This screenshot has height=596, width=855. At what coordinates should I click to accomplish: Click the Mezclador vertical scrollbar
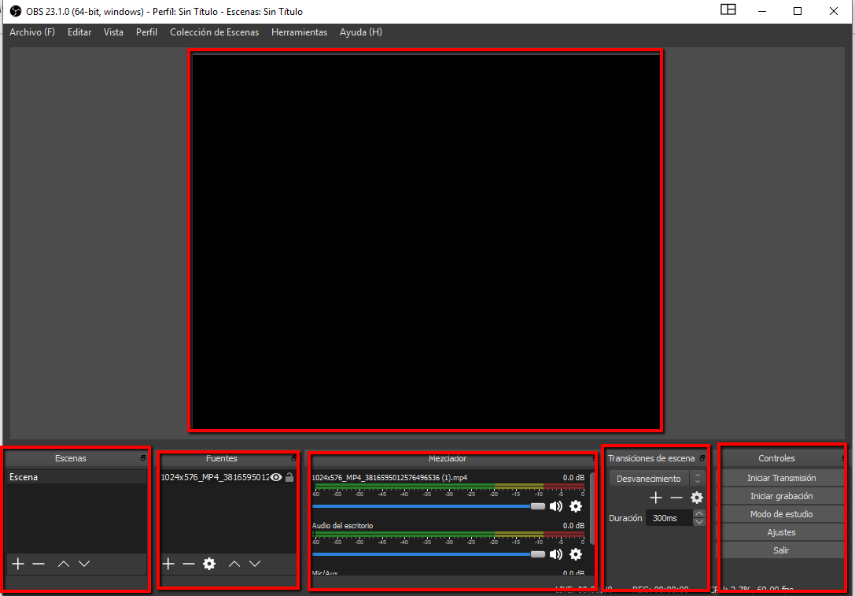click(593, 509)
